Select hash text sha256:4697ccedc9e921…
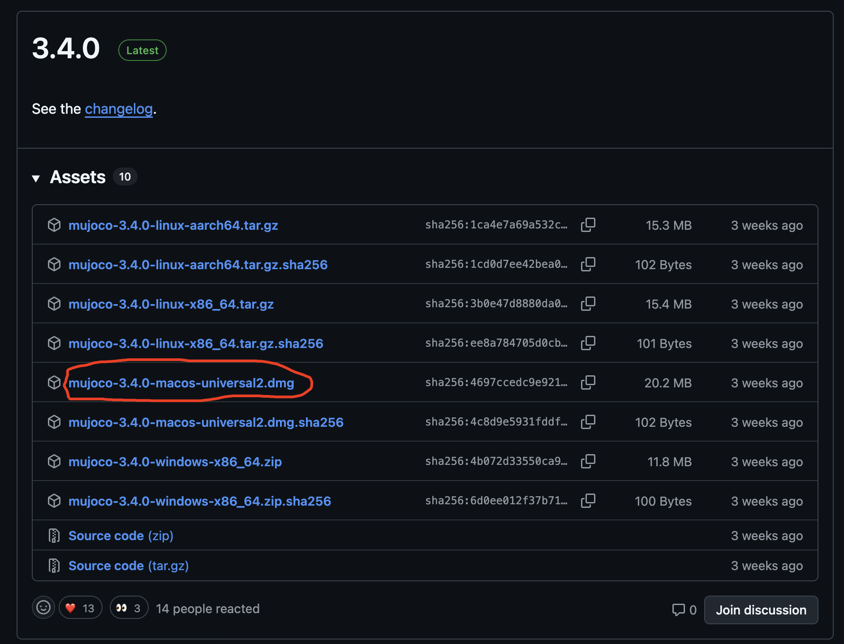This screenshot has width=844, height=644. coord(496,382)
